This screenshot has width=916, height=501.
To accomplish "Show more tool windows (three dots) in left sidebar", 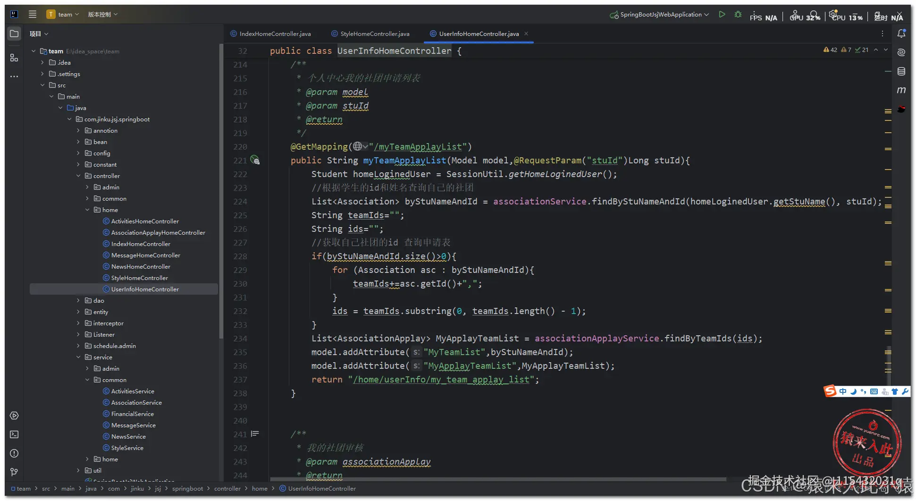I will 14,76.
